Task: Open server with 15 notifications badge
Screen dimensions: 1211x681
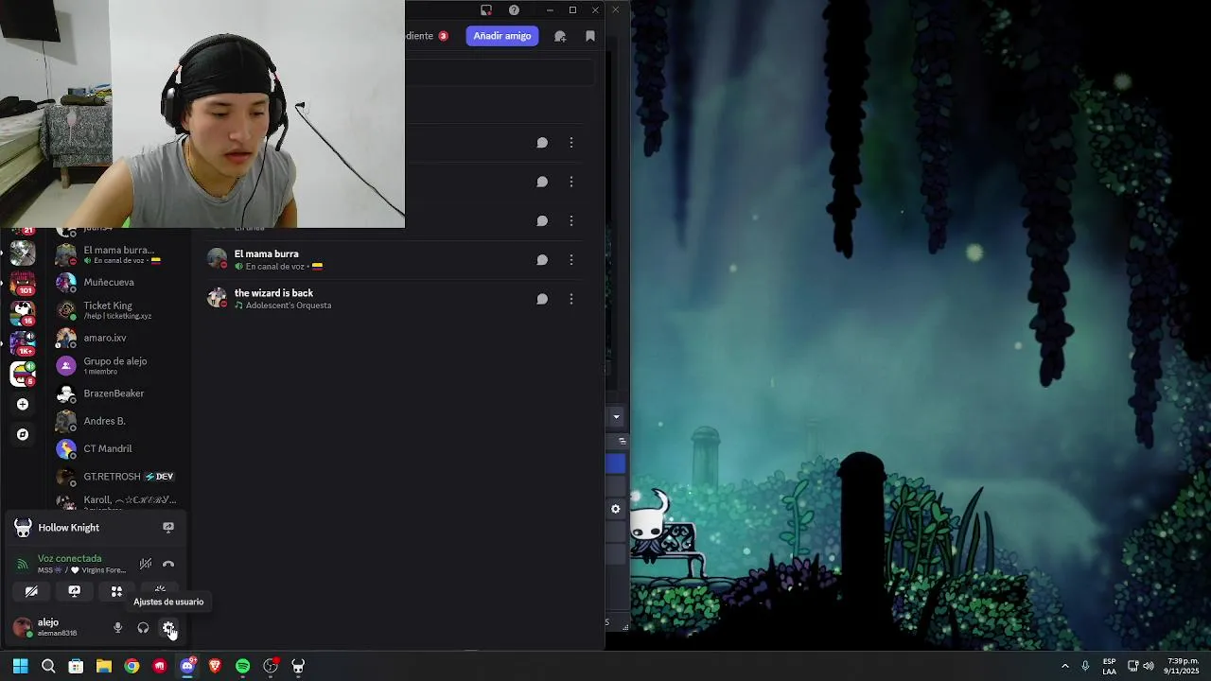Action: [23, 312]
